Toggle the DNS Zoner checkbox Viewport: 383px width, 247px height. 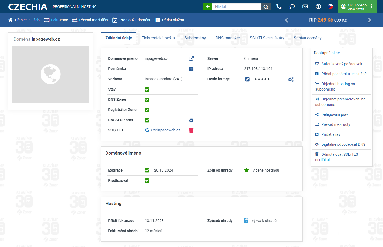[x=147, y=100]
